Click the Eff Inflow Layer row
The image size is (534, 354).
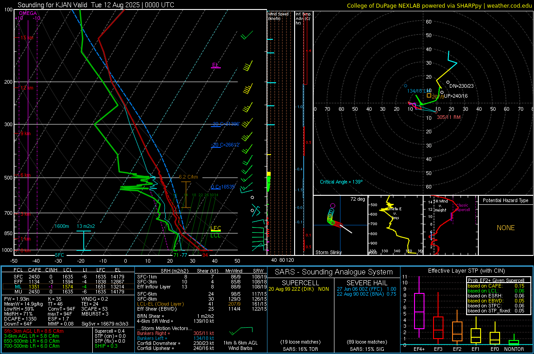[x=202, y=287]
